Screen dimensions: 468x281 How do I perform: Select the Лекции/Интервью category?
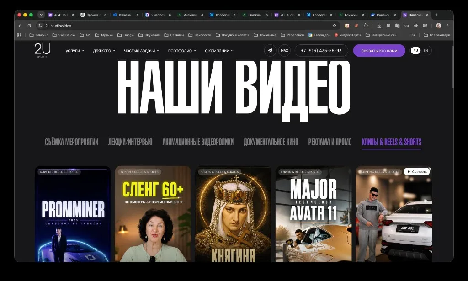pos(130,142)
